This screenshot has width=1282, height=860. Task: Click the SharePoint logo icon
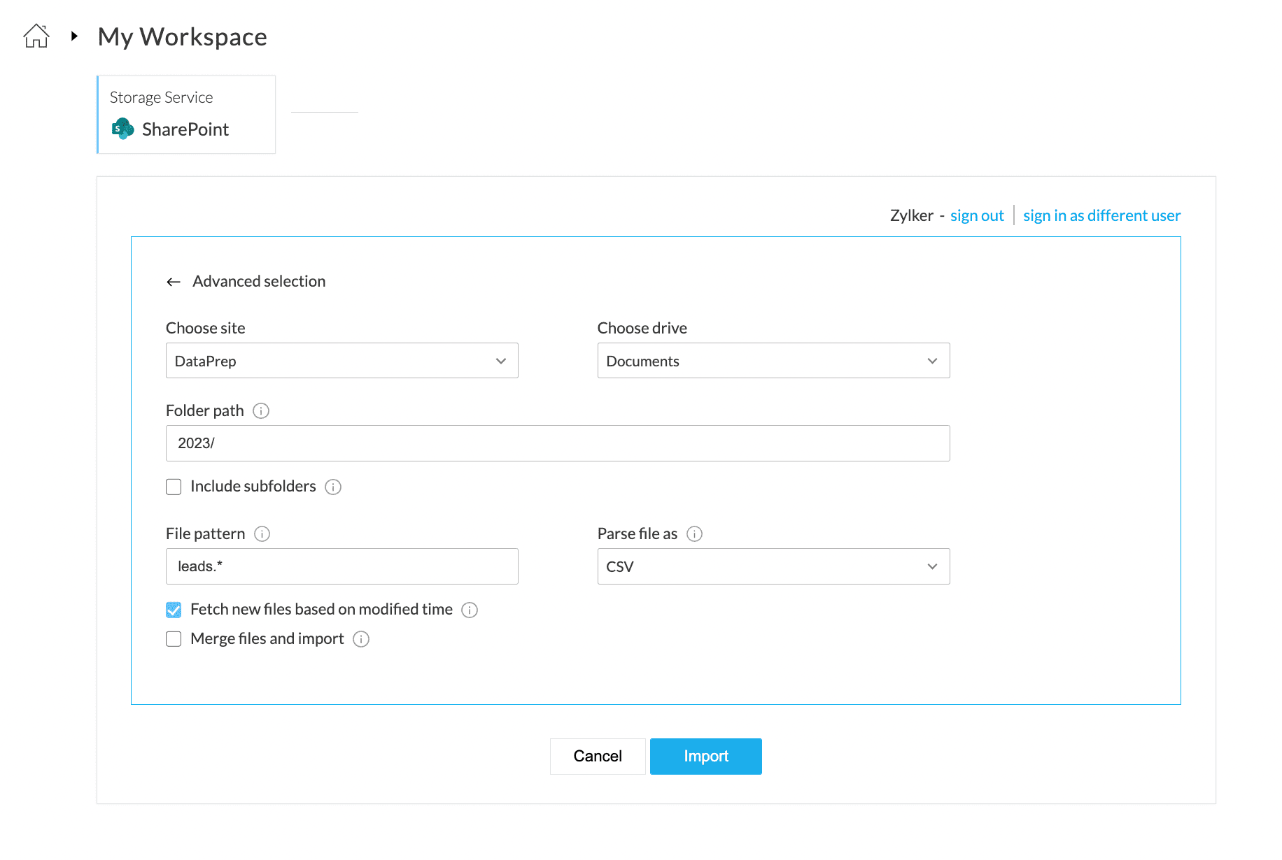(x=123, y=129)
